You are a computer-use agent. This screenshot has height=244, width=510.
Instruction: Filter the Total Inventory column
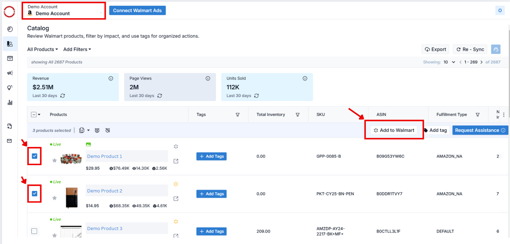(x=298, y=115)
